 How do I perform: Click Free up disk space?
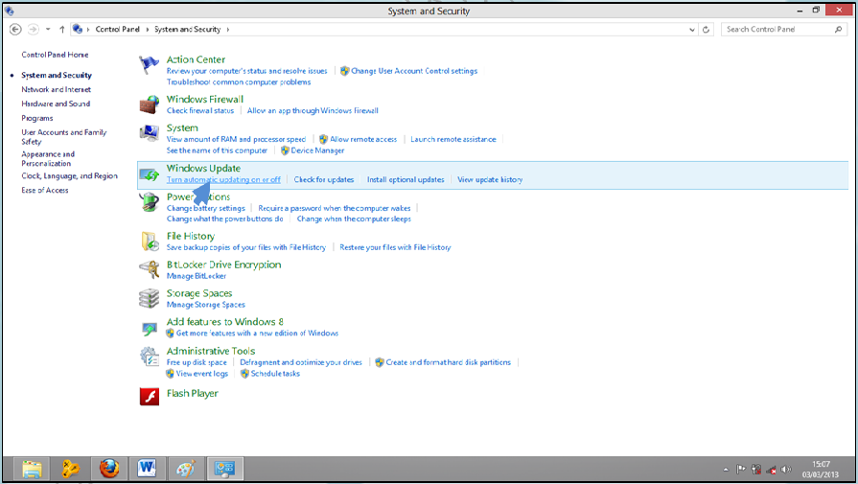(197, 362)
